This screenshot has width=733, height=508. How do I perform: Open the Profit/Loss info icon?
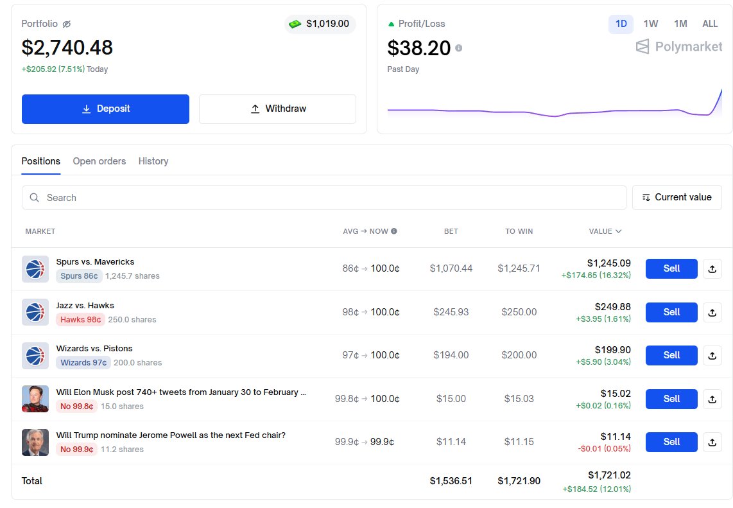click(x=458, y=48)
